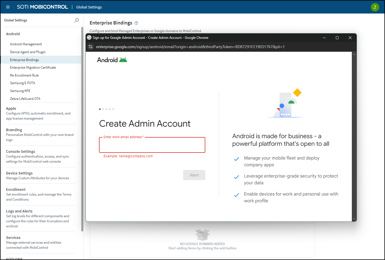
Task: Expand the Services settings section
Action: click(13, 237)
